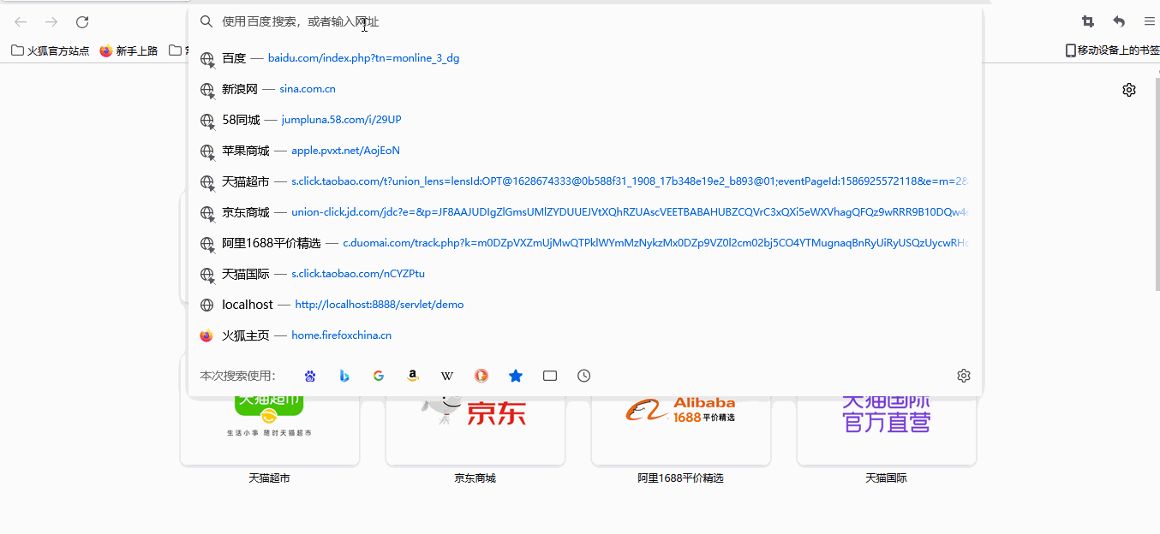The height and width of the screenshot is (534, 1160).
Task: Select 阿里1688平价精选 suggestion in dropdown
Action: click(585, 243)
